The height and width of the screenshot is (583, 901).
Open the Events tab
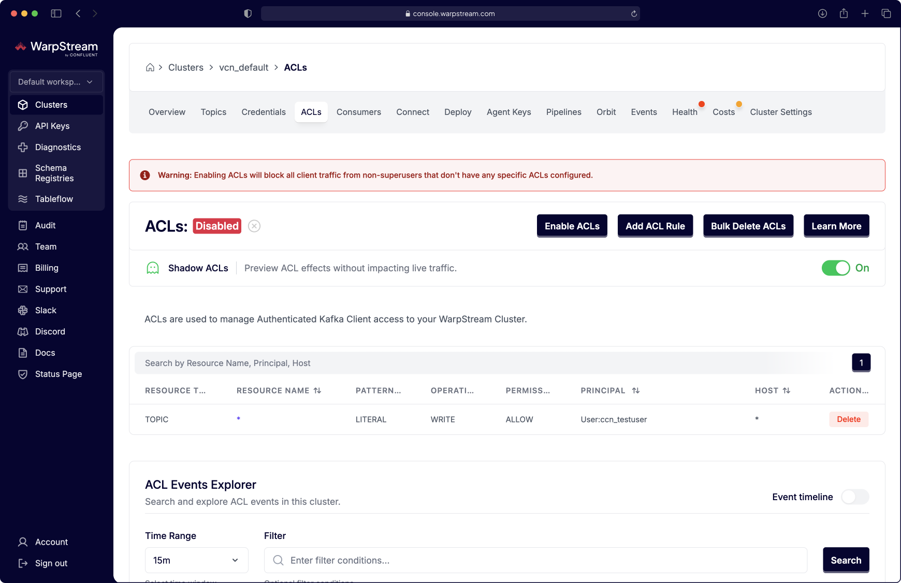click(x=644, y=112)
